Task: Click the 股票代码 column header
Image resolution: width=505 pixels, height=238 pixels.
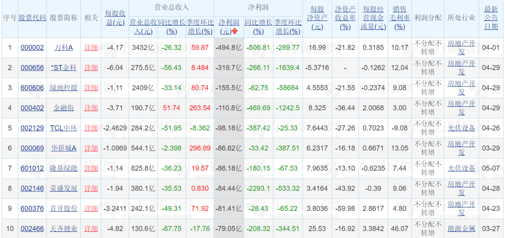Action: pyautogui.click(x=32, y=18)
